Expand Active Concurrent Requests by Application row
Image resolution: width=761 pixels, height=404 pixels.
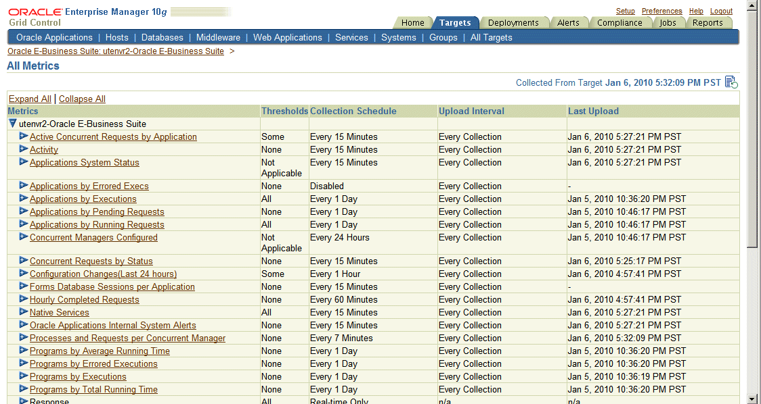pos(24,136)
